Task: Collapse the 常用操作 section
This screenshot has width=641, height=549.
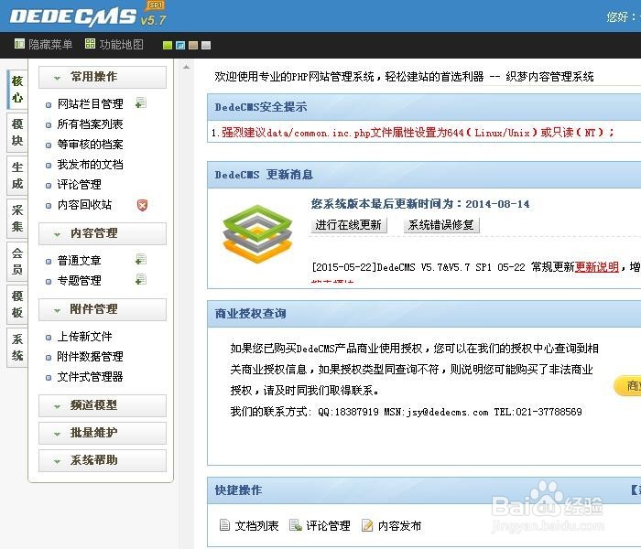Action: tap(103, 77)
